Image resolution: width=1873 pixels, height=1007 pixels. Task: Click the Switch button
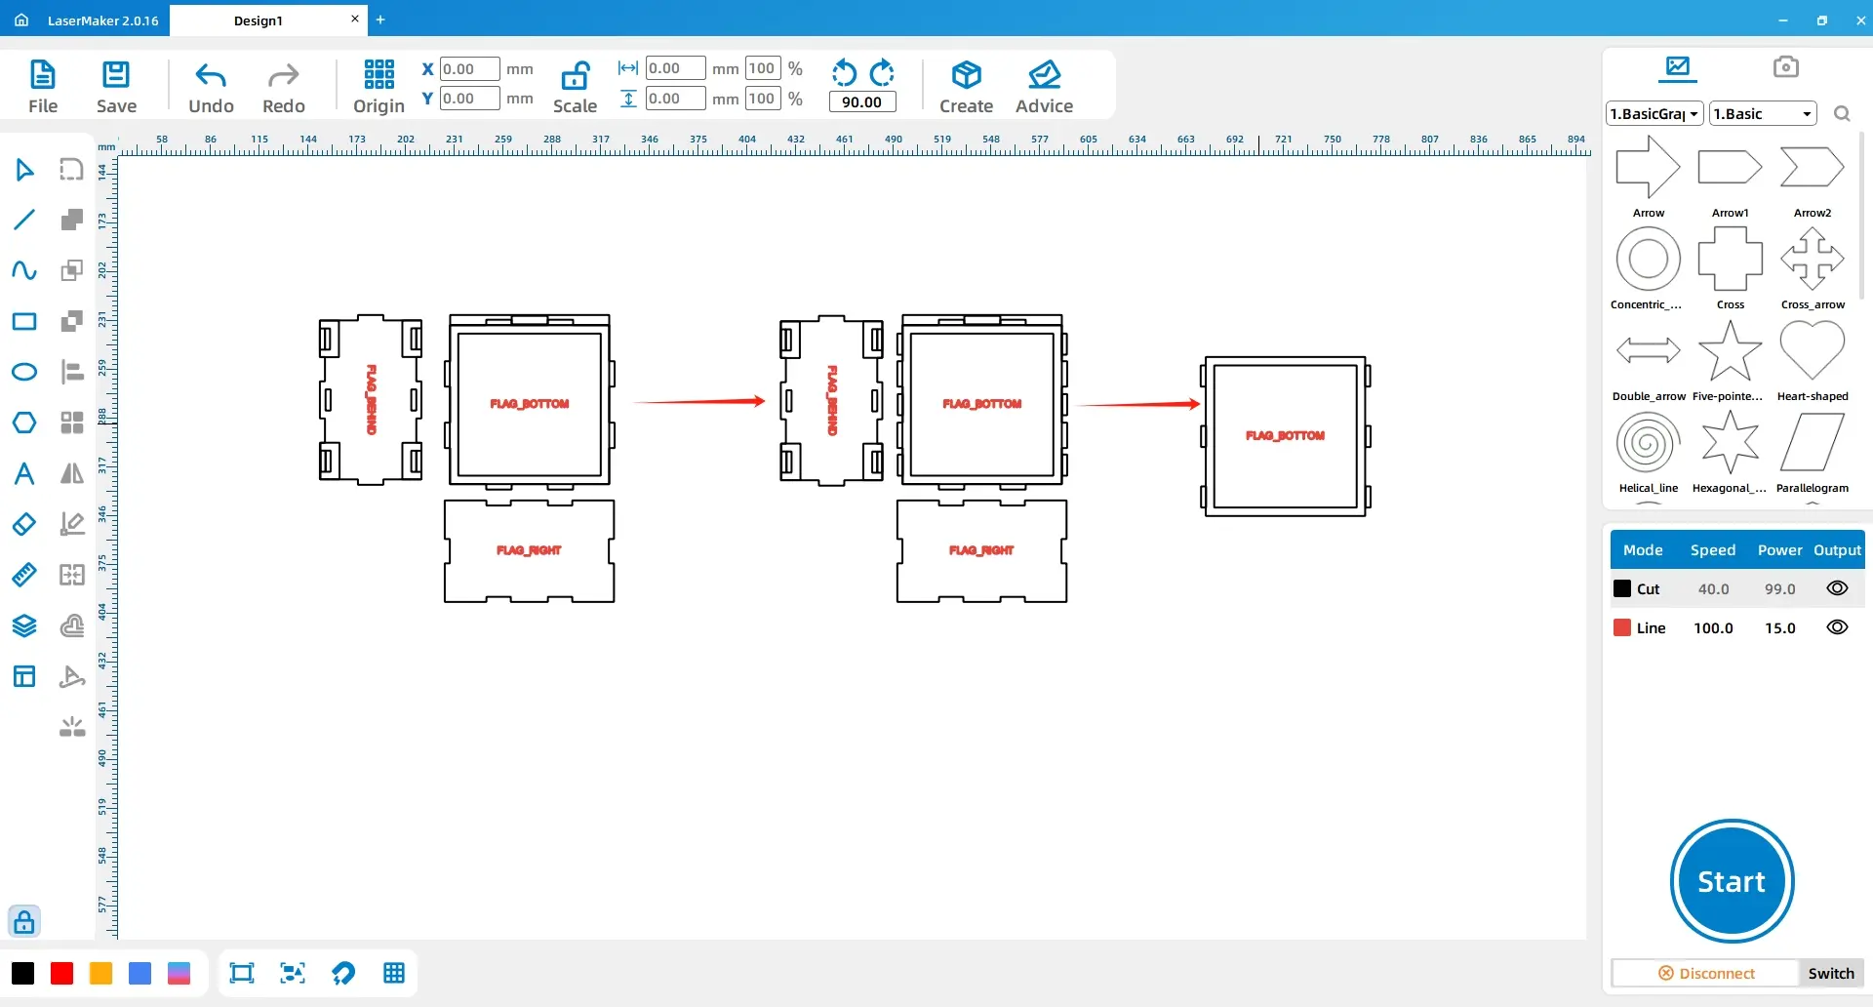1831,973
